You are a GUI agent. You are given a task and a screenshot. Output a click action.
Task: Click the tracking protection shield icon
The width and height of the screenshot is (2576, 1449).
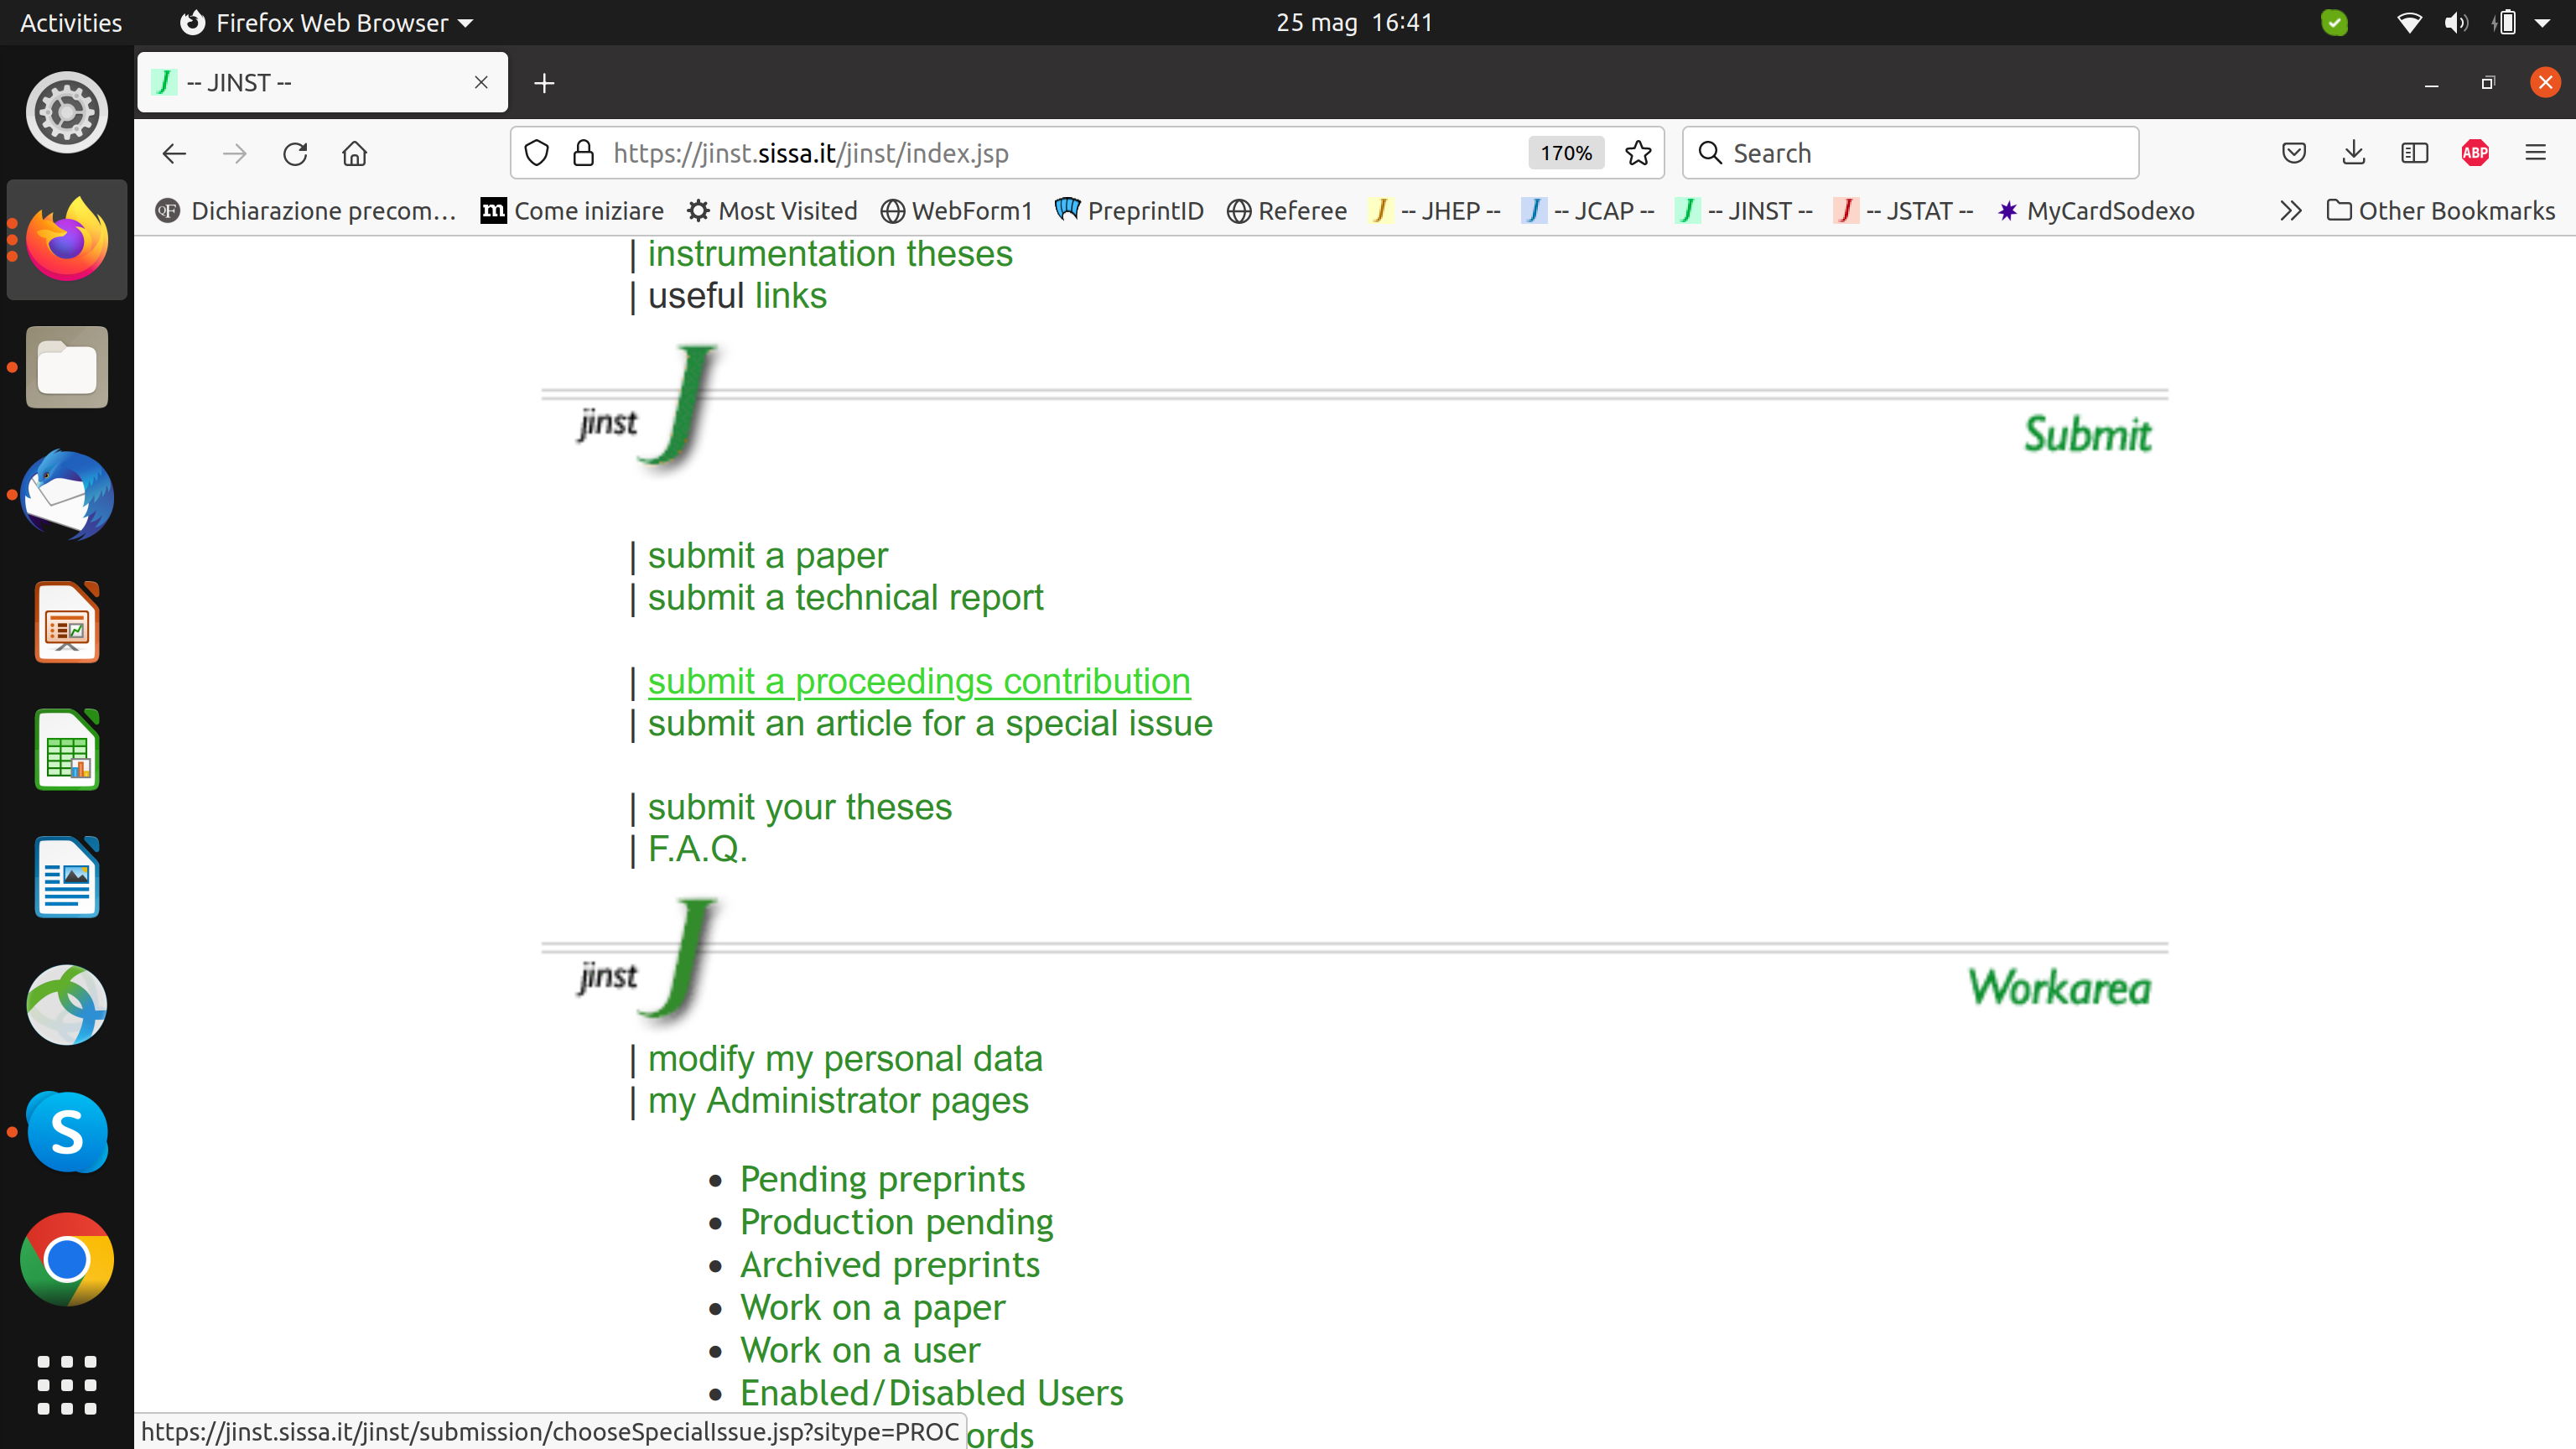click(x=537, y=153)
